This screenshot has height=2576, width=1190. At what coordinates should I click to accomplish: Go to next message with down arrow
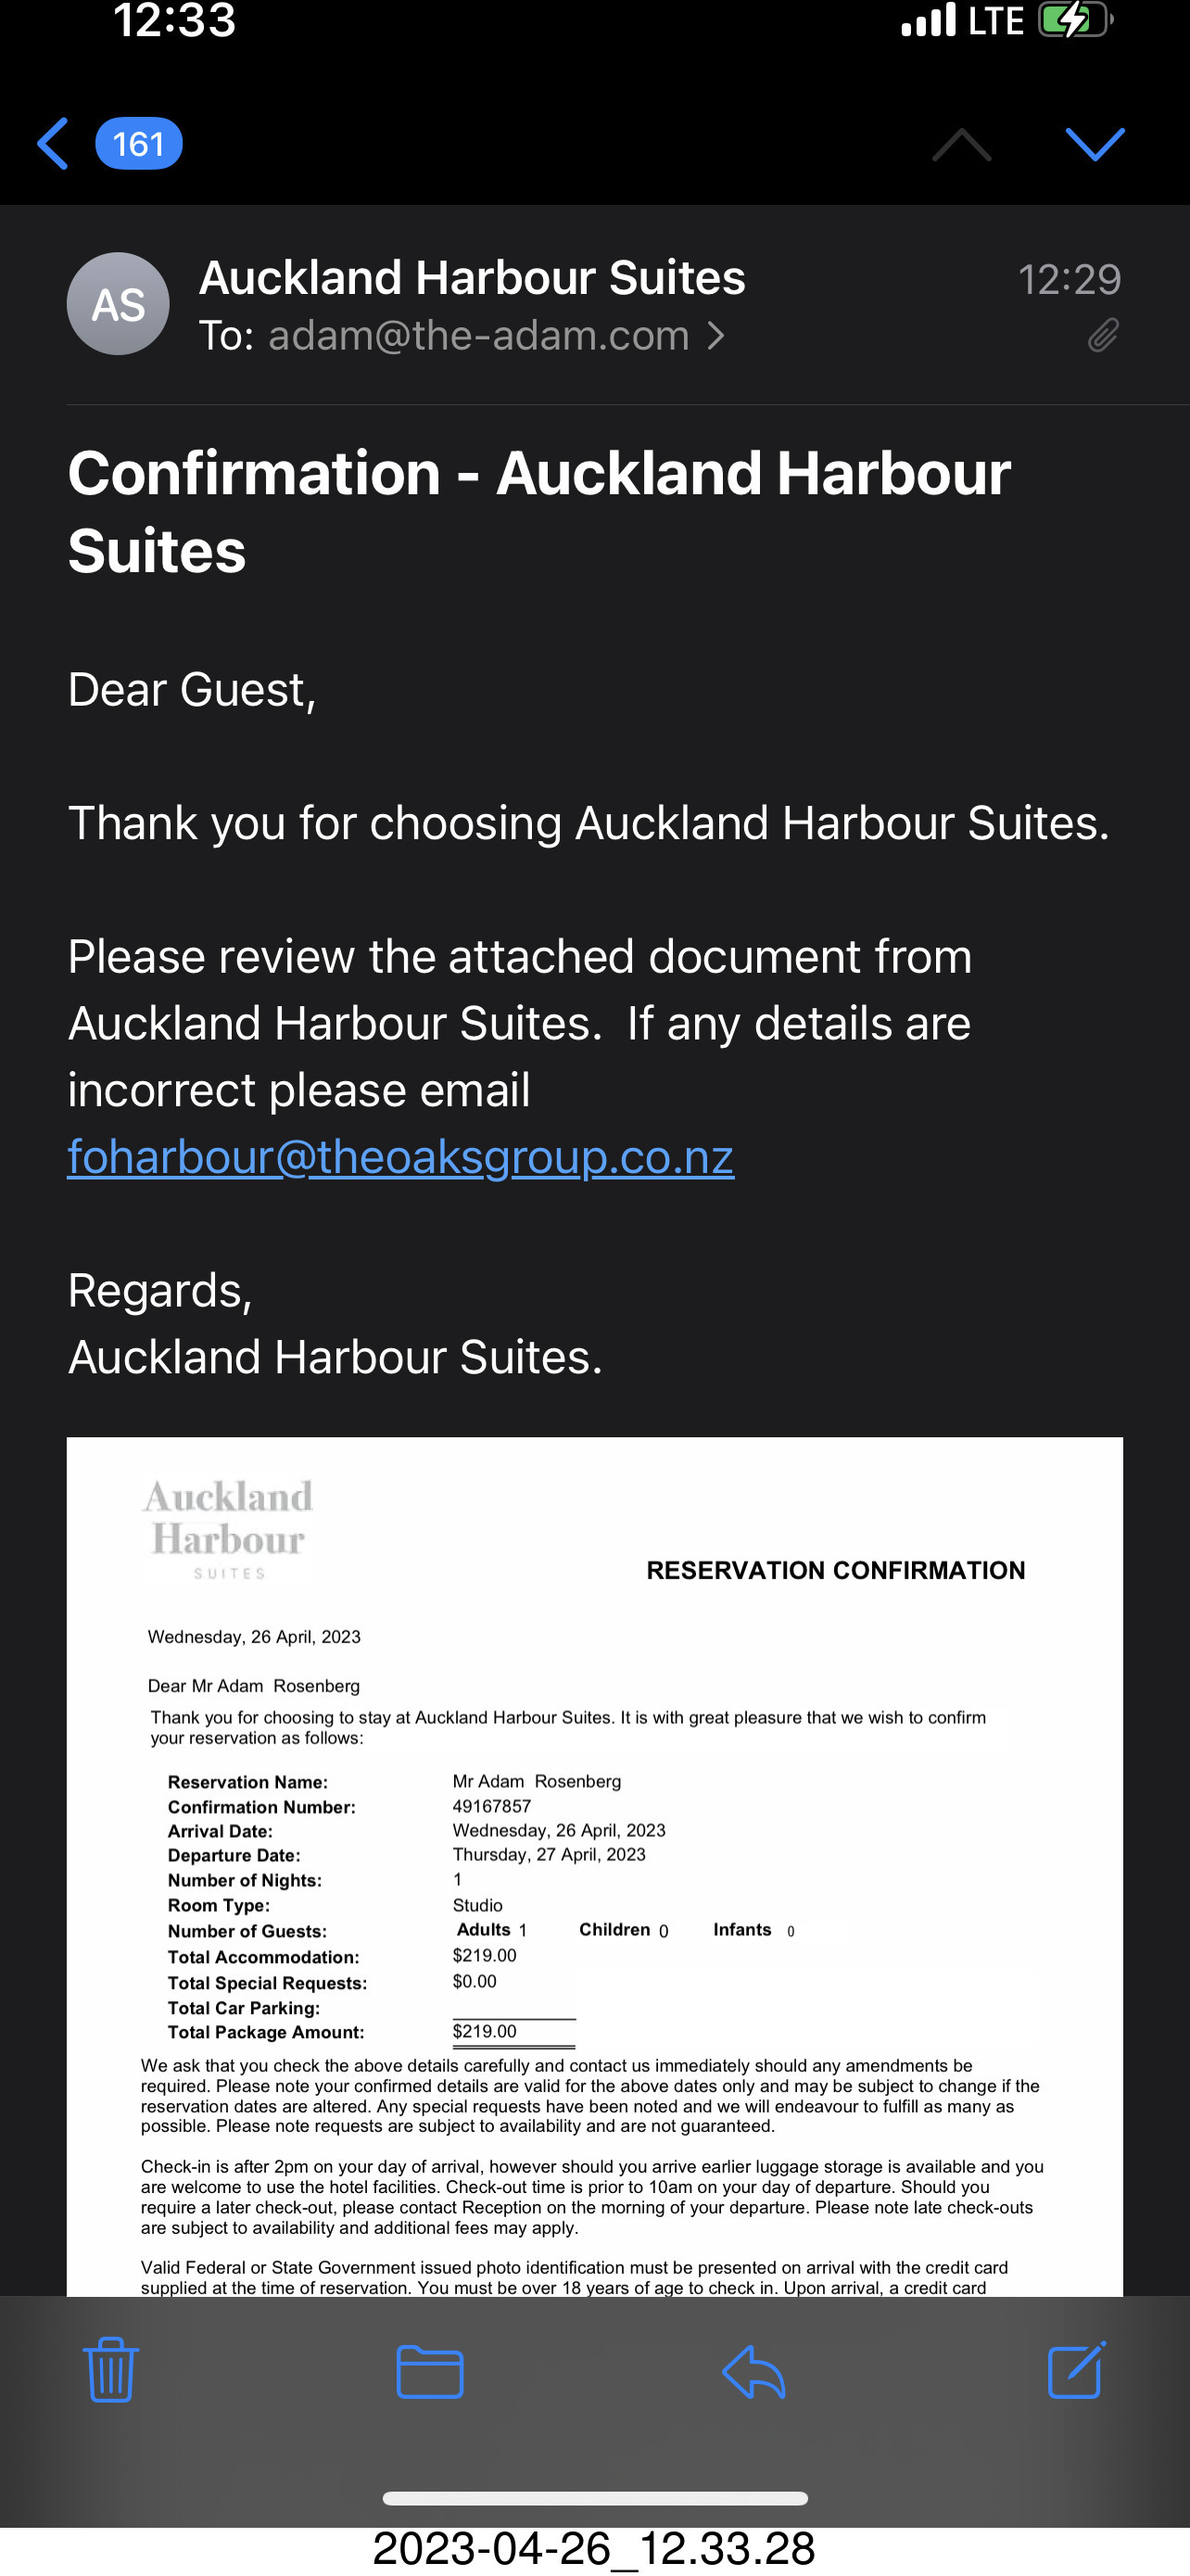pos(1095,144)
